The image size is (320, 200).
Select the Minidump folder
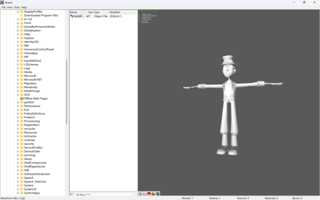pos(31,87)
